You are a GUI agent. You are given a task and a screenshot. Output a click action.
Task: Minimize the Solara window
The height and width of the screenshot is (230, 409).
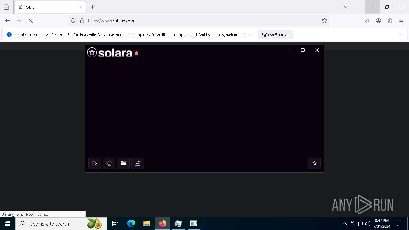tap(289, 50)
